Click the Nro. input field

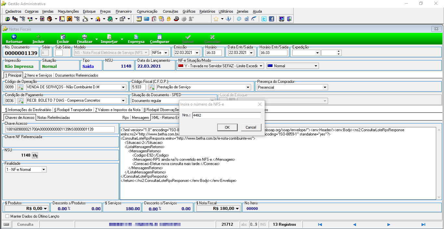[x=227, y=115]
